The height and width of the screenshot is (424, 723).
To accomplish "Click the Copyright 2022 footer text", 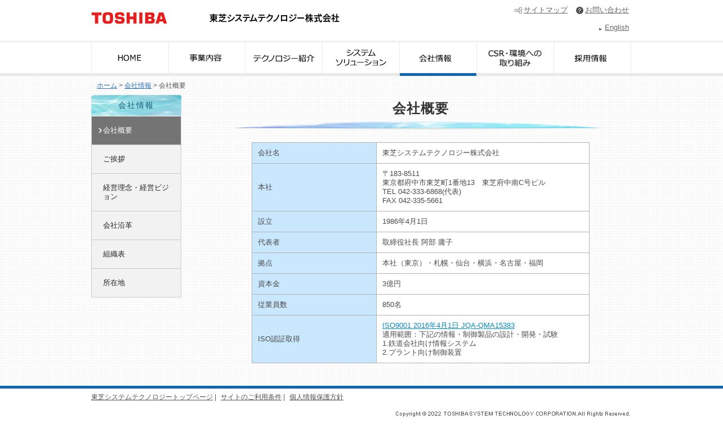I will click(x=513, y=414).
